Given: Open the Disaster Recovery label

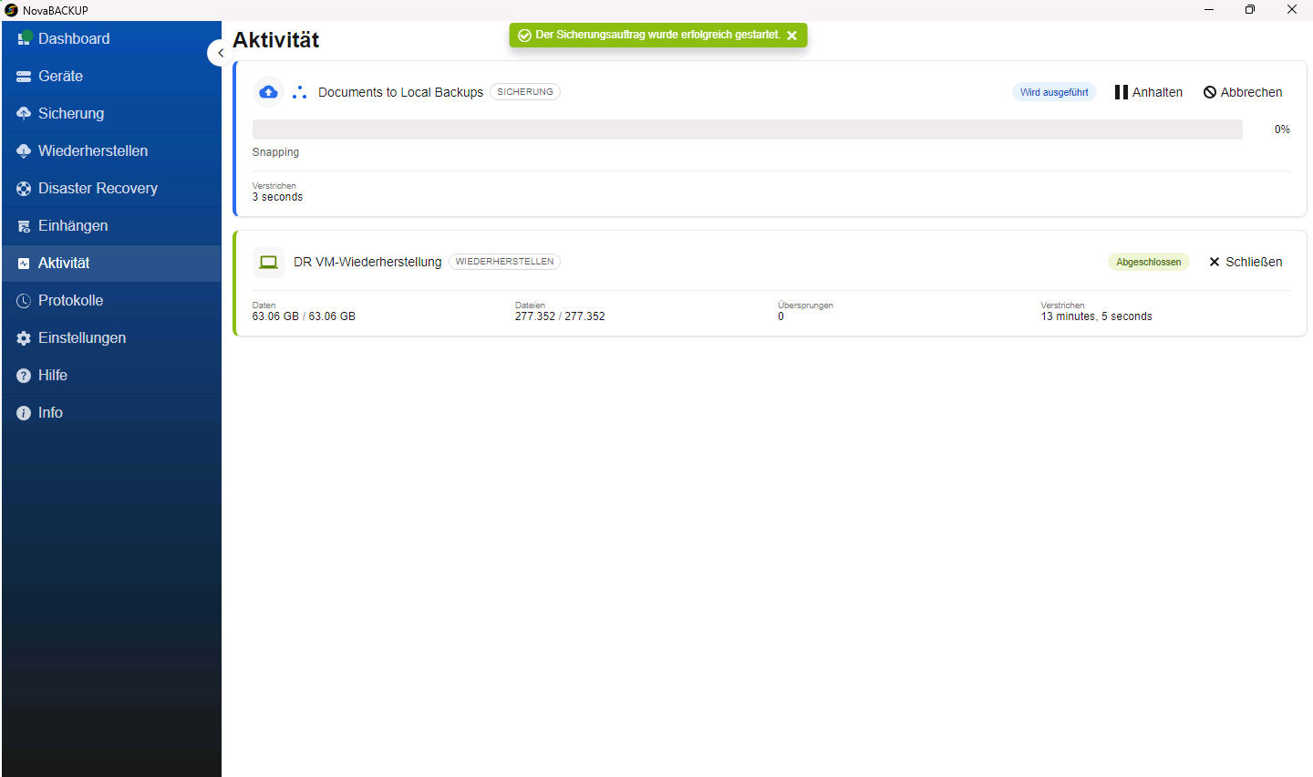Looking at the screenshot, I should 98,189.
